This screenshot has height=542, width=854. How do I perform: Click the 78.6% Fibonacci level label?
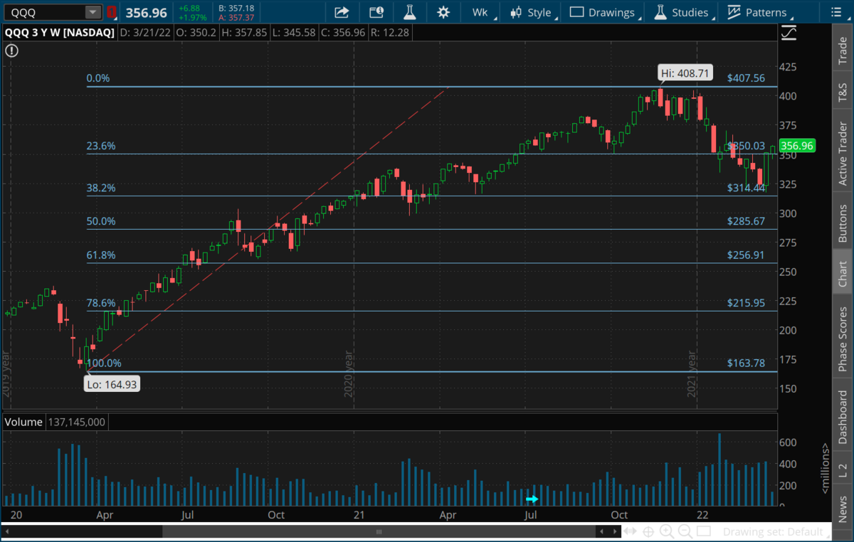(x=101, y=303)
